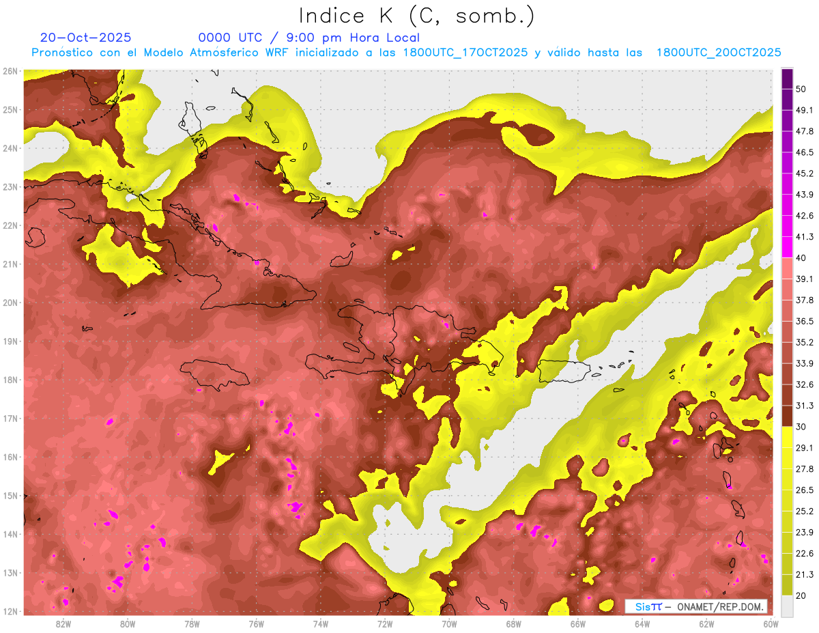Pick the light gray swatch below 20
The width and height of the screenshot is (819, 633).
coord(787,605)
